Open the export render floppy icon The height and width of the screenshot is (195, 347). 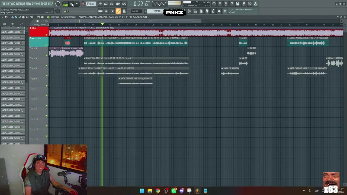coord(244,4)
